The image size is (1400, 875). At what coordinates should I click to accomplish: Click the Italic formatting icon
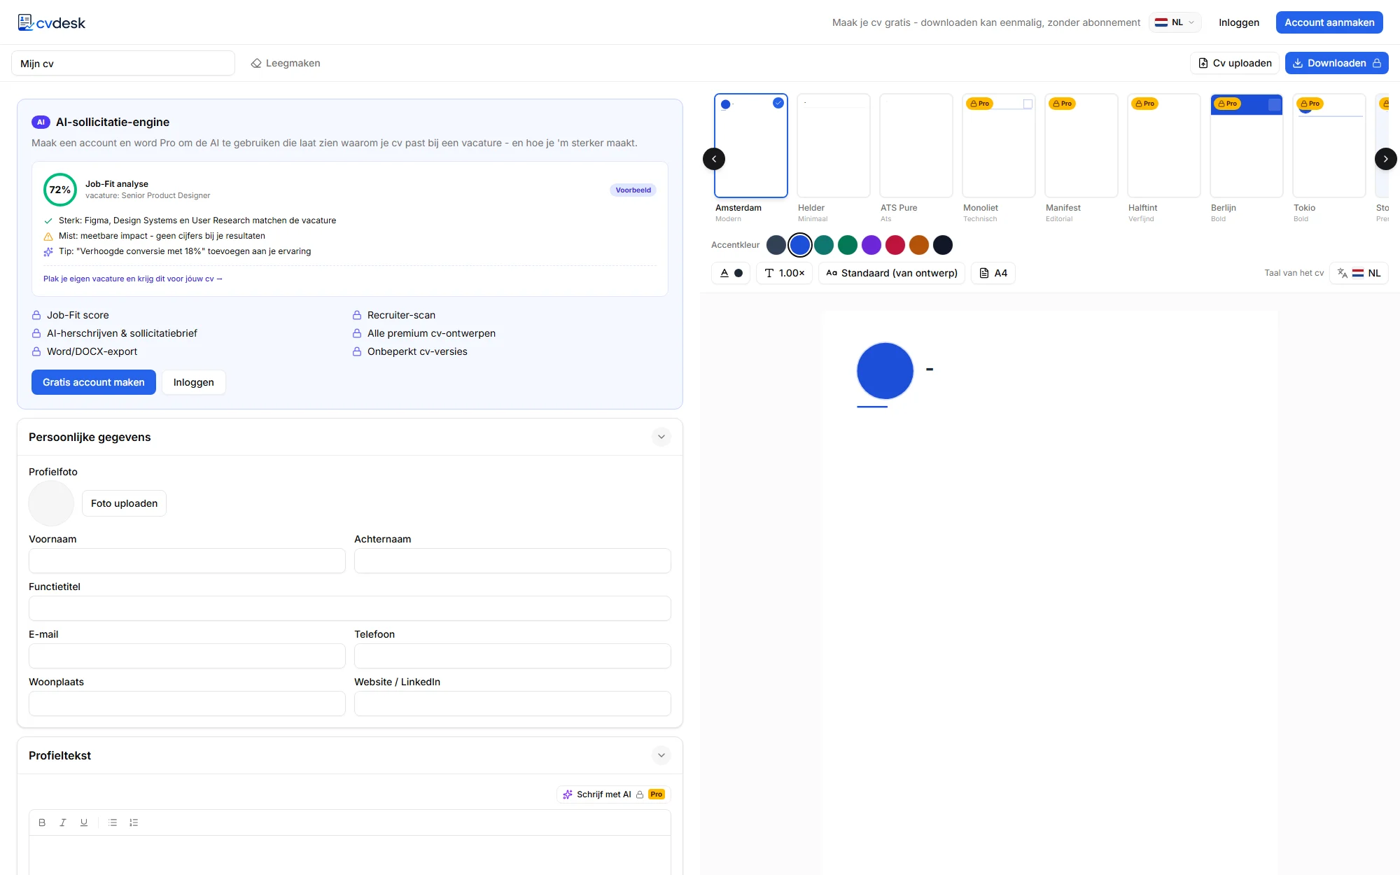click(63, 822)
